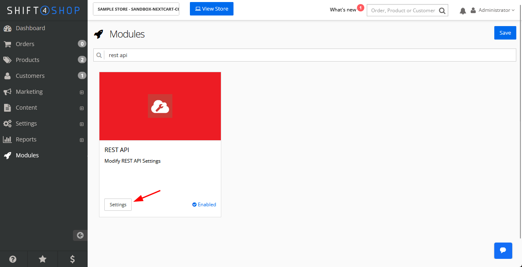The width and height of the screenshot is (522, 267).
Task: Focus the Order, Product or Customer search field
Action: coord(403,11)
